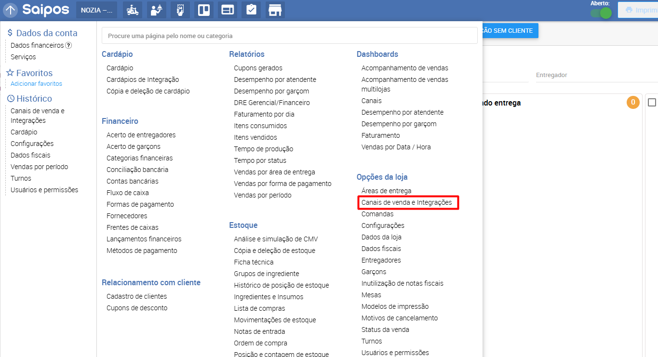Click the Entregador filter field
This screenshot has width=658, height=357.
click(x=597, y=75)
